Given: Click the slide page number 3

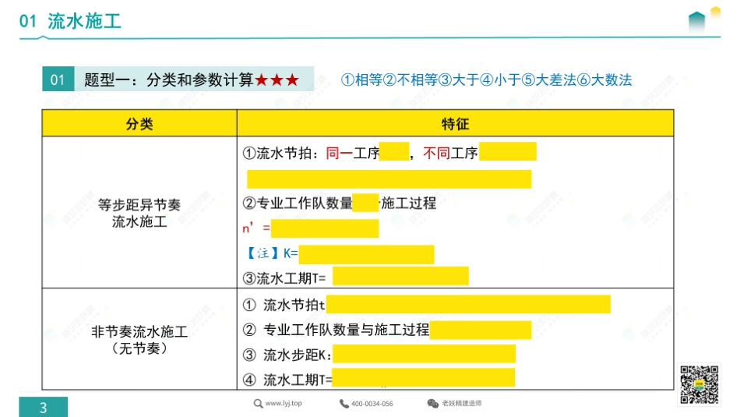Looking at the screenshot, I should click(43, 407).
